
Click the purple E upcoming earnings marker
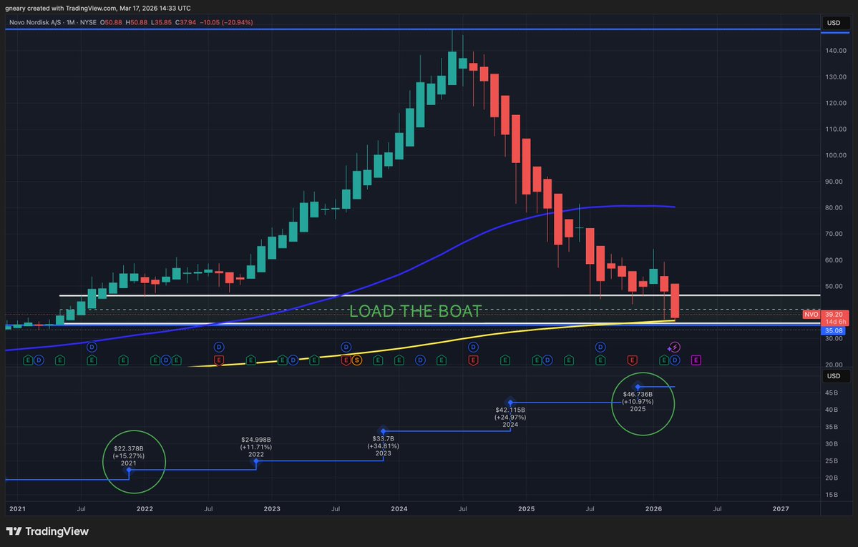[696, 360]
